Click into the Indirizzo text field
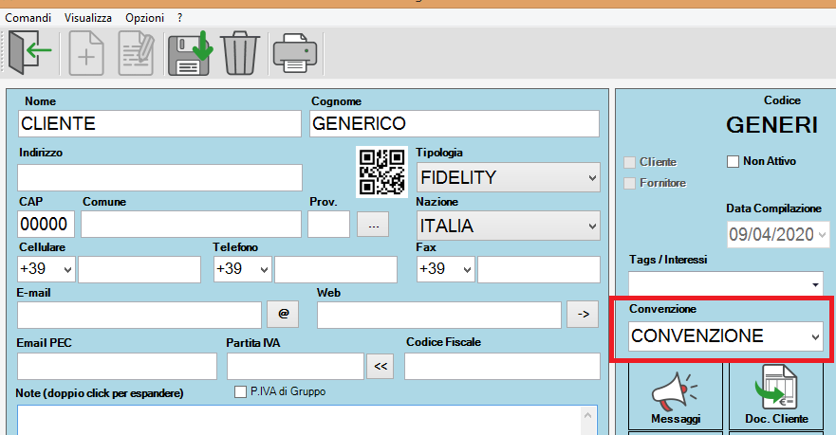The height and width of the screenshot is (435, 836). 159,177
